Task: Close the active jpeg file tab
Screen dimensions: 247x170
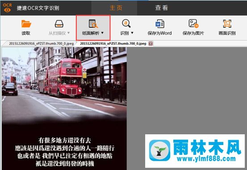Action: coord(151,43)
